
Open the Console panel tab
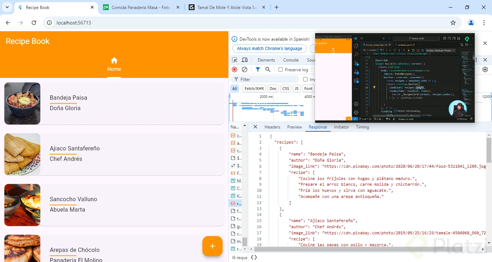(291, 60)
